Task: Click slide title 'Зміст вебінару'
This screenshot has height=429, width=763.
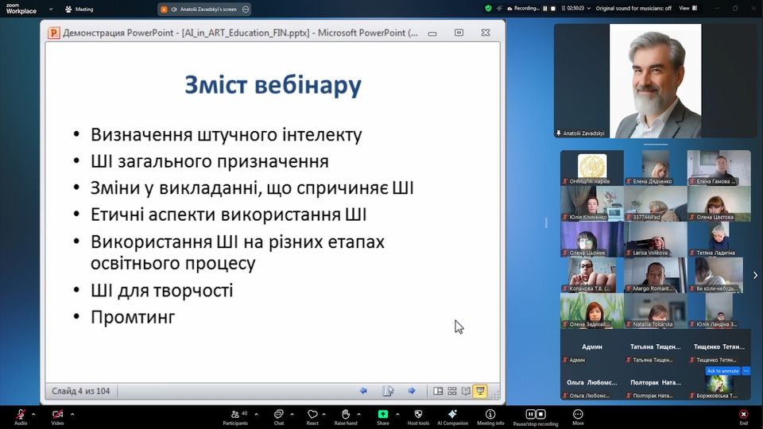Action: tap(273, 85)
